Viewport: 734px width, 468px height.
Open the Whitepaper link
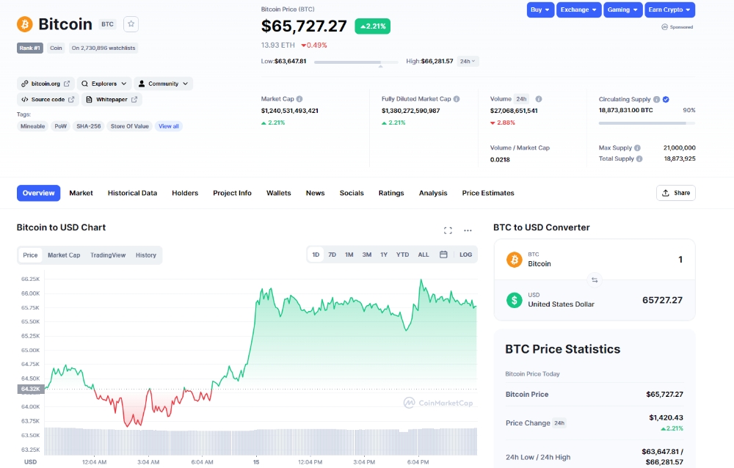coord(112,99)
